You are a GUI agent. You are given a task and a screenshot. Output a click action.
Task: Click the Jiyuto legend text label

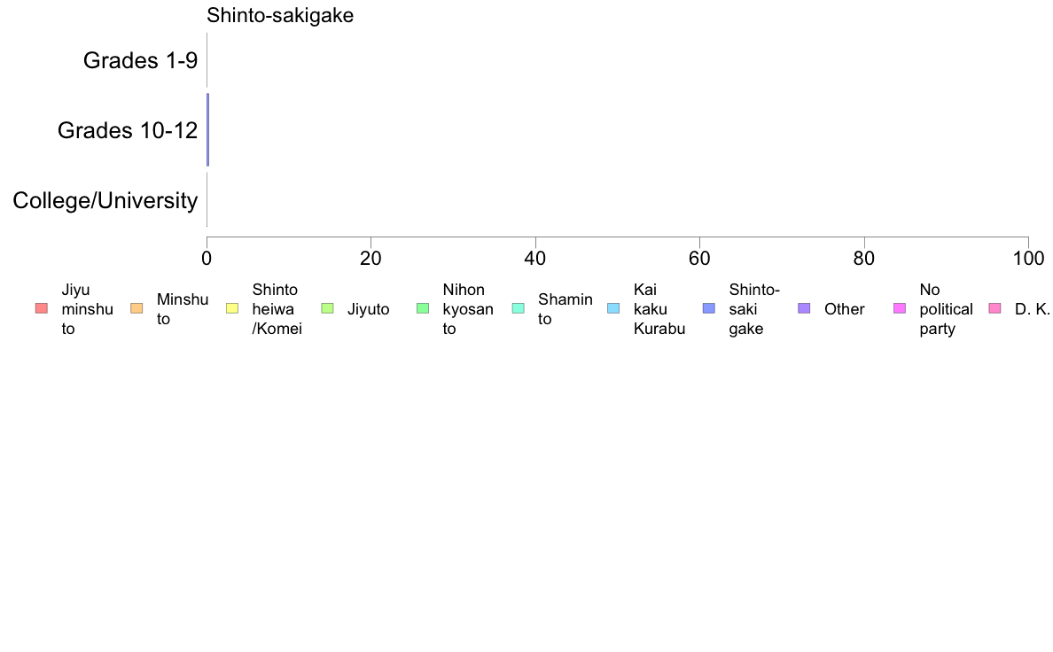(369, 309)
